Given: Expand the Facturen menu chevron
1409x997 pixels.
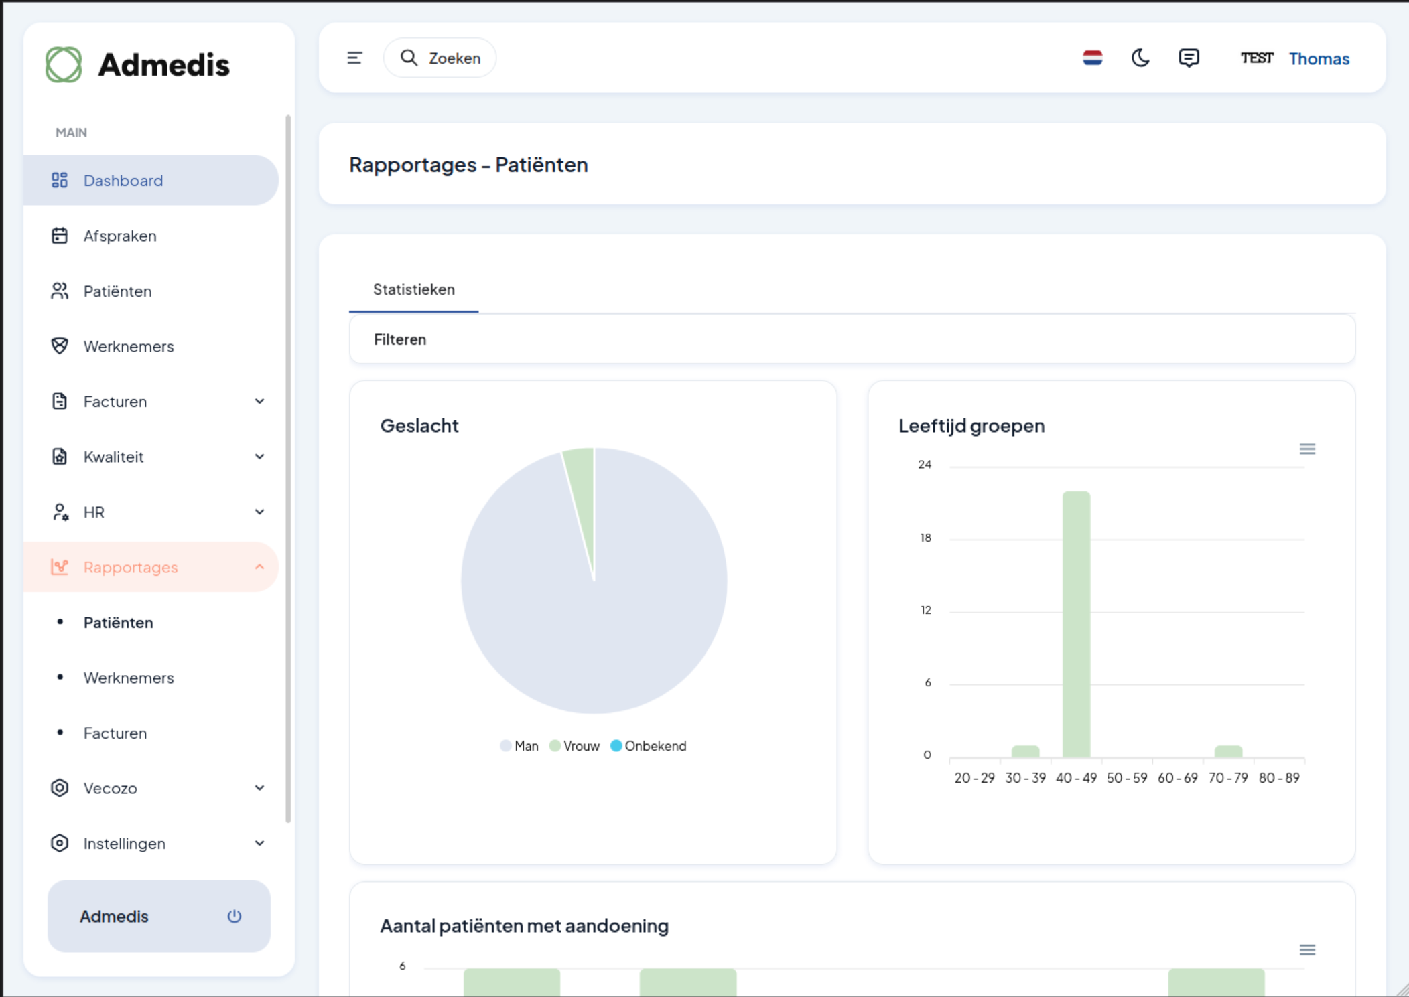Looking at the screenshot, I should [259, 401].
